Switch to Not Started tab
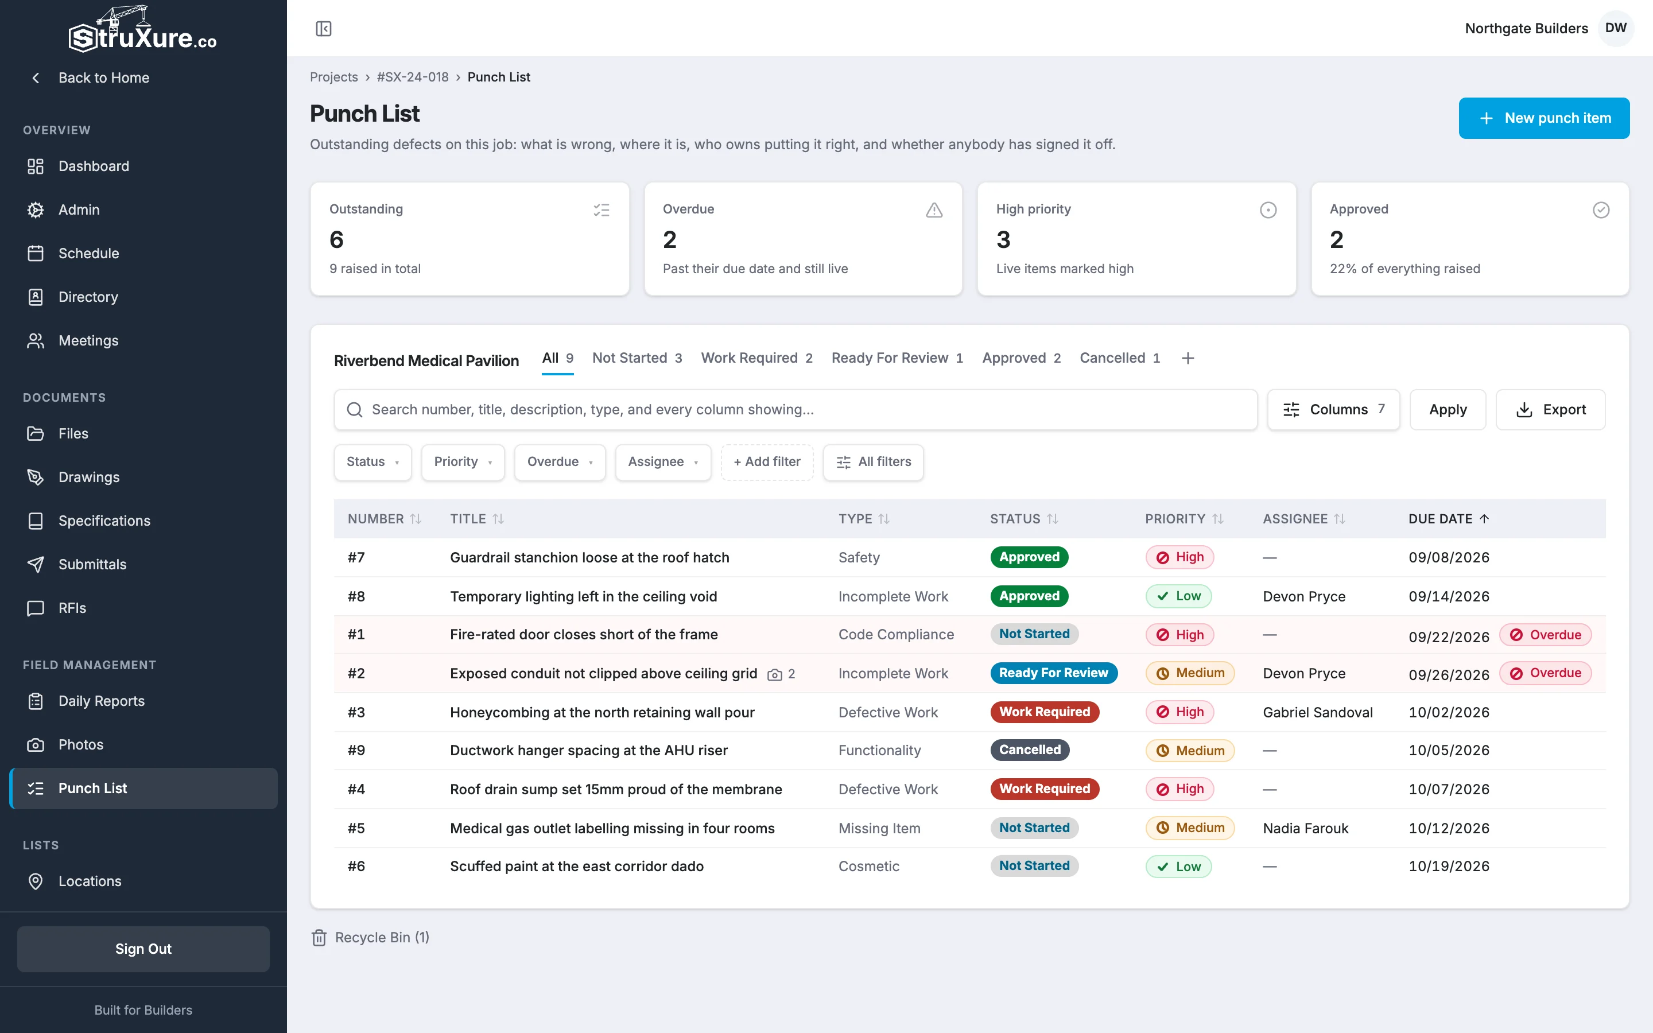1653x1033 pixels. coord(637,358)
